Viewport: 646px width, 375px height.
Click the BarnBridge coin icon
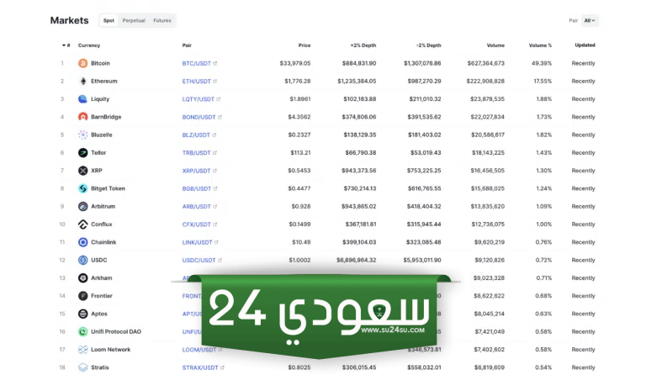pos(82,117)
